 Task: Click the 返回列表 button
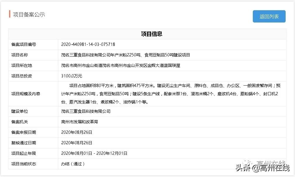coord(269,16)
